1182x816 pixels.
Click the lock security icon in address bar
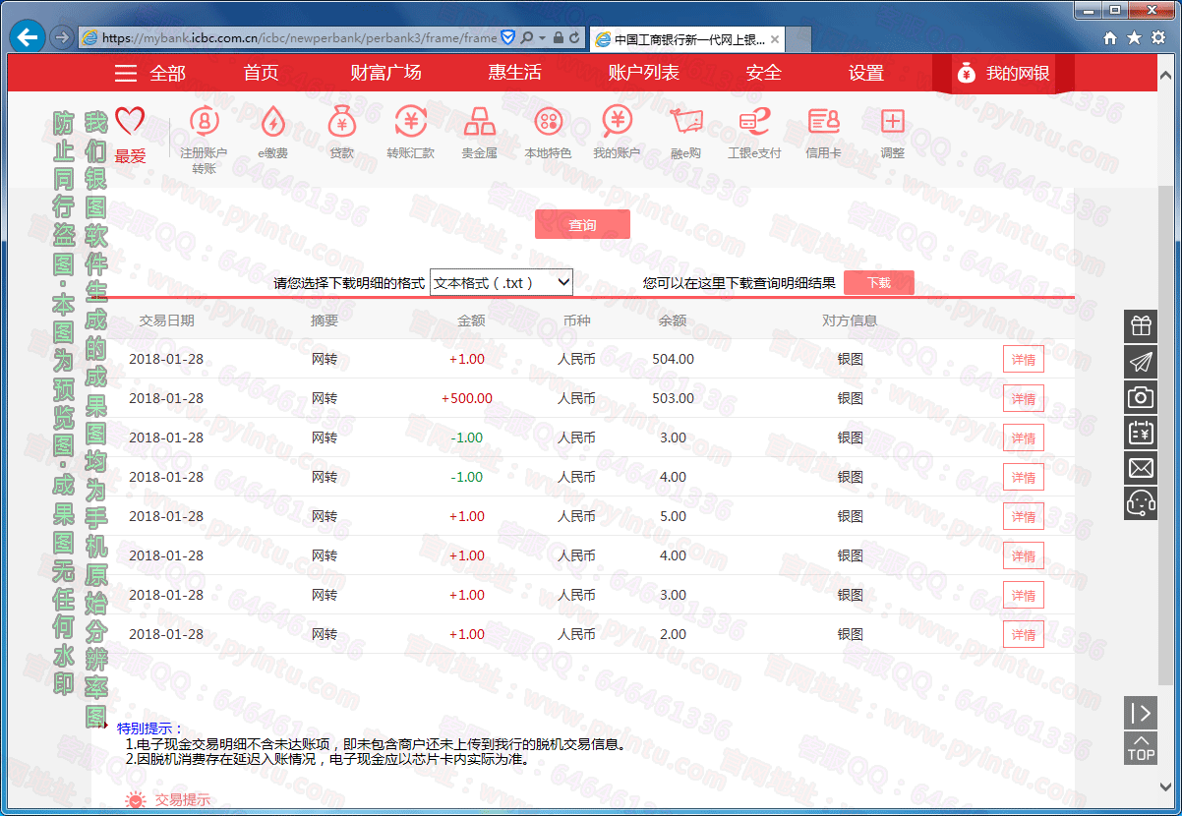pos(559,38)
